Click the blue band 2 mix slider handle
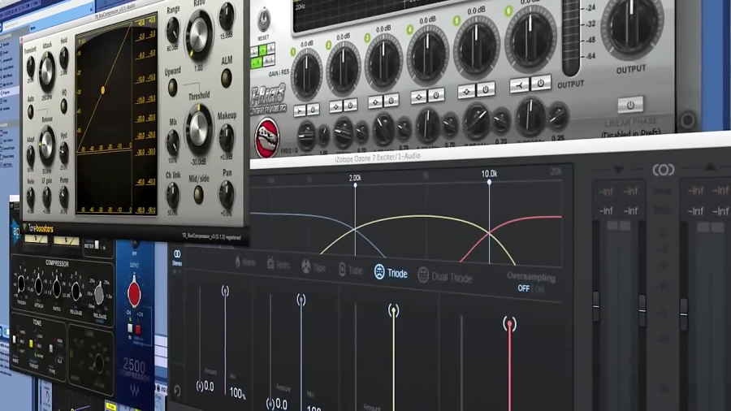This screenshot has height=411, width=731. pos(301,300)
